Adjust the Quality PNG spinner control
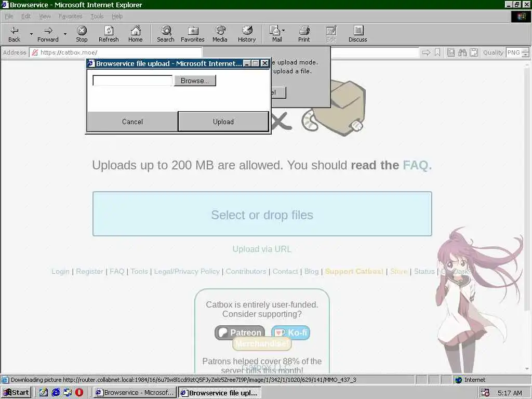 (x=525, y=52)
